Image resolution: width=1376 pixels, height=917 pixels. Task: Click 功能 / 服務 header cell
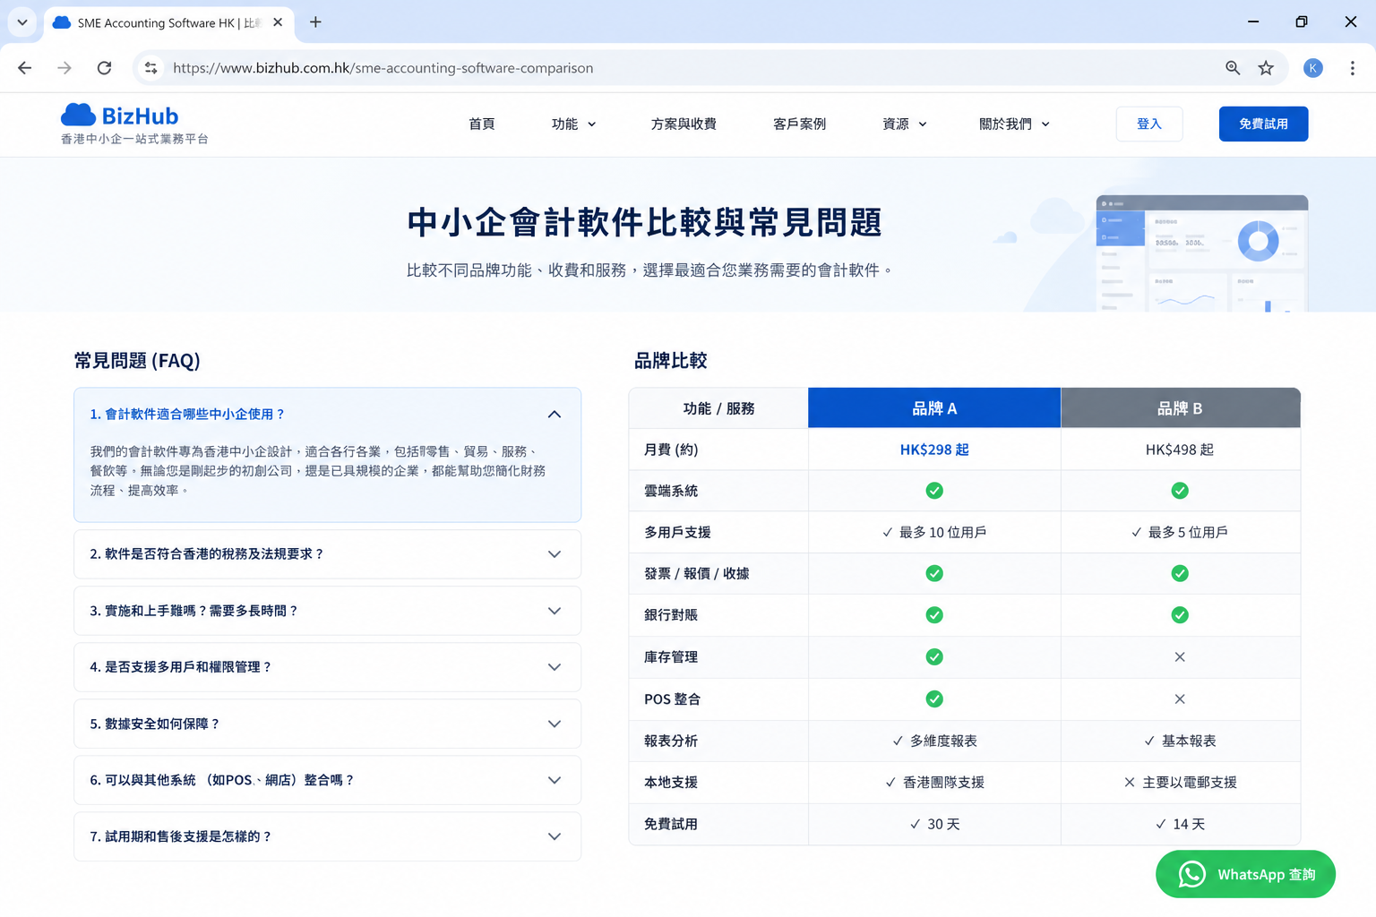718,408
